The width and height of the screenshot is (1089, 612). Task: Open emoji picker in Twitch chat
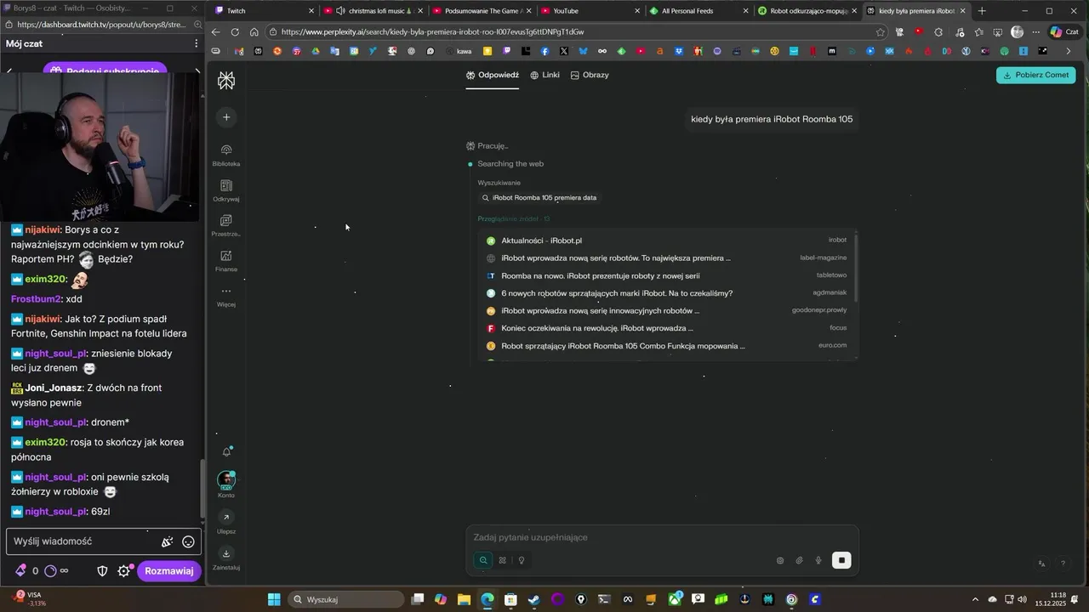[x=188, y=541]
